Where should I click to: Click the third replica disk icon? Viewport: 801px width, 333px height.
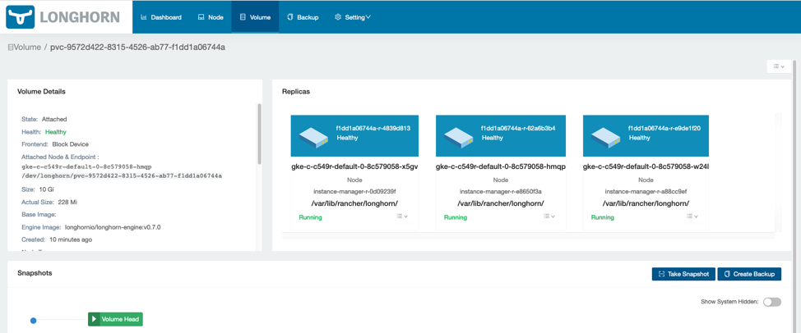(605, 137)
